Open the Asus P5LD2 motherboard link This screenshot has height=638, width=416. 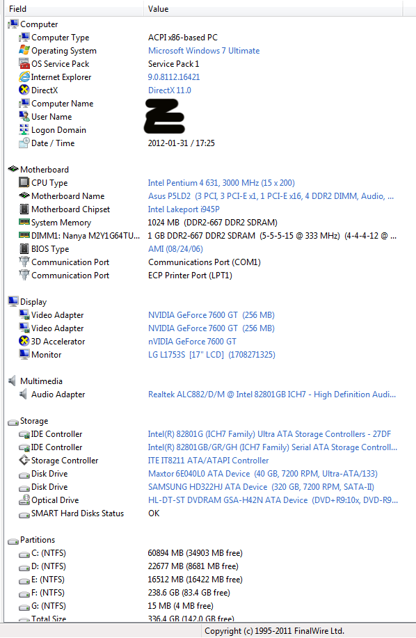(x=271, y=196)
